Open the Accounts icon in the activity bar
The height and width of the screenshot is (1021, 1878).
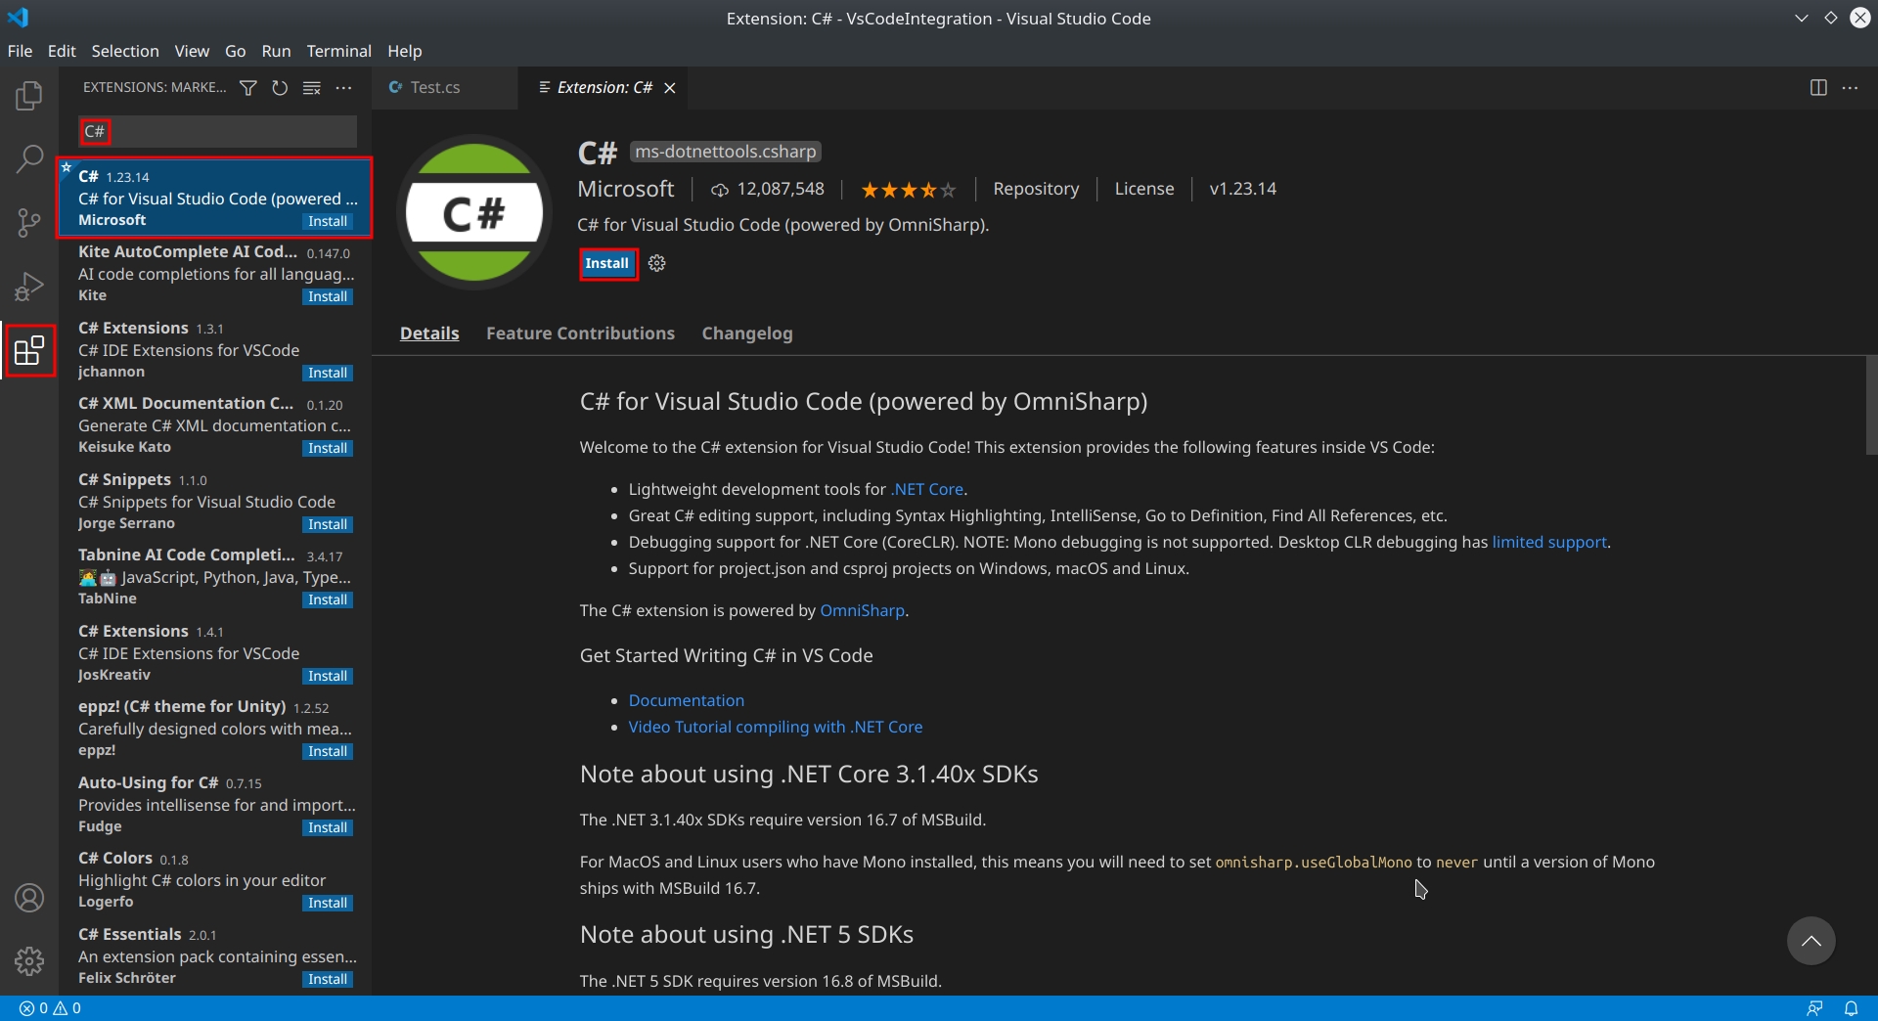click(x=28, y=898)
